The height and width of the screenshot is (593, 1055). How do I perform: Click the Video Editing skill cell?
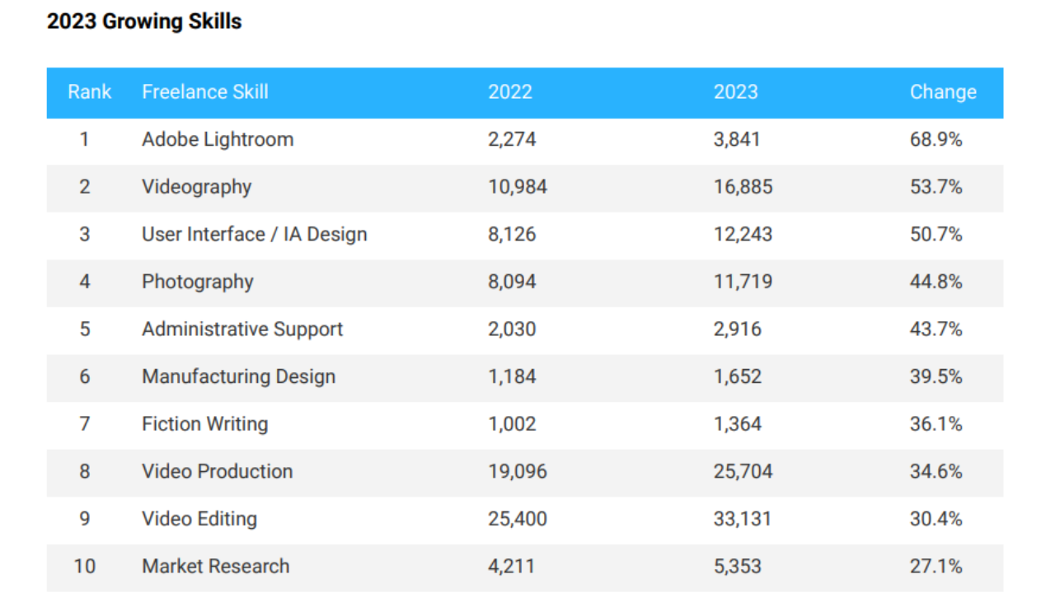point(199,519)
